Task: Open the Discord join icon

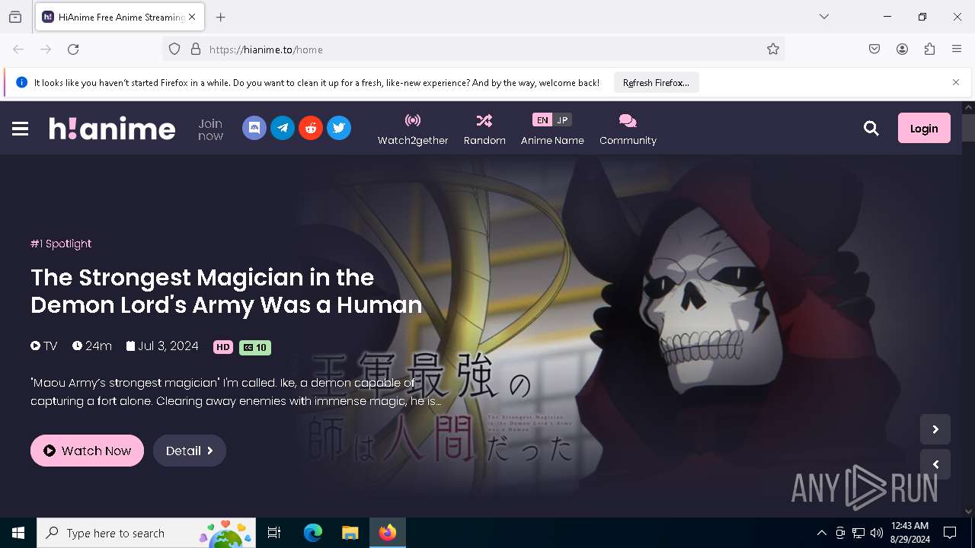Action: 254,128
